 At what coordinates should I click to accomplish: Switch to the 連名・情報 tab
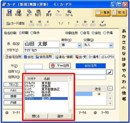pos(64,57)
